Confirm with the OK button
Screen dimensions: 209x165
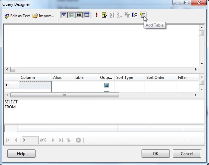[x=156, y=153]
